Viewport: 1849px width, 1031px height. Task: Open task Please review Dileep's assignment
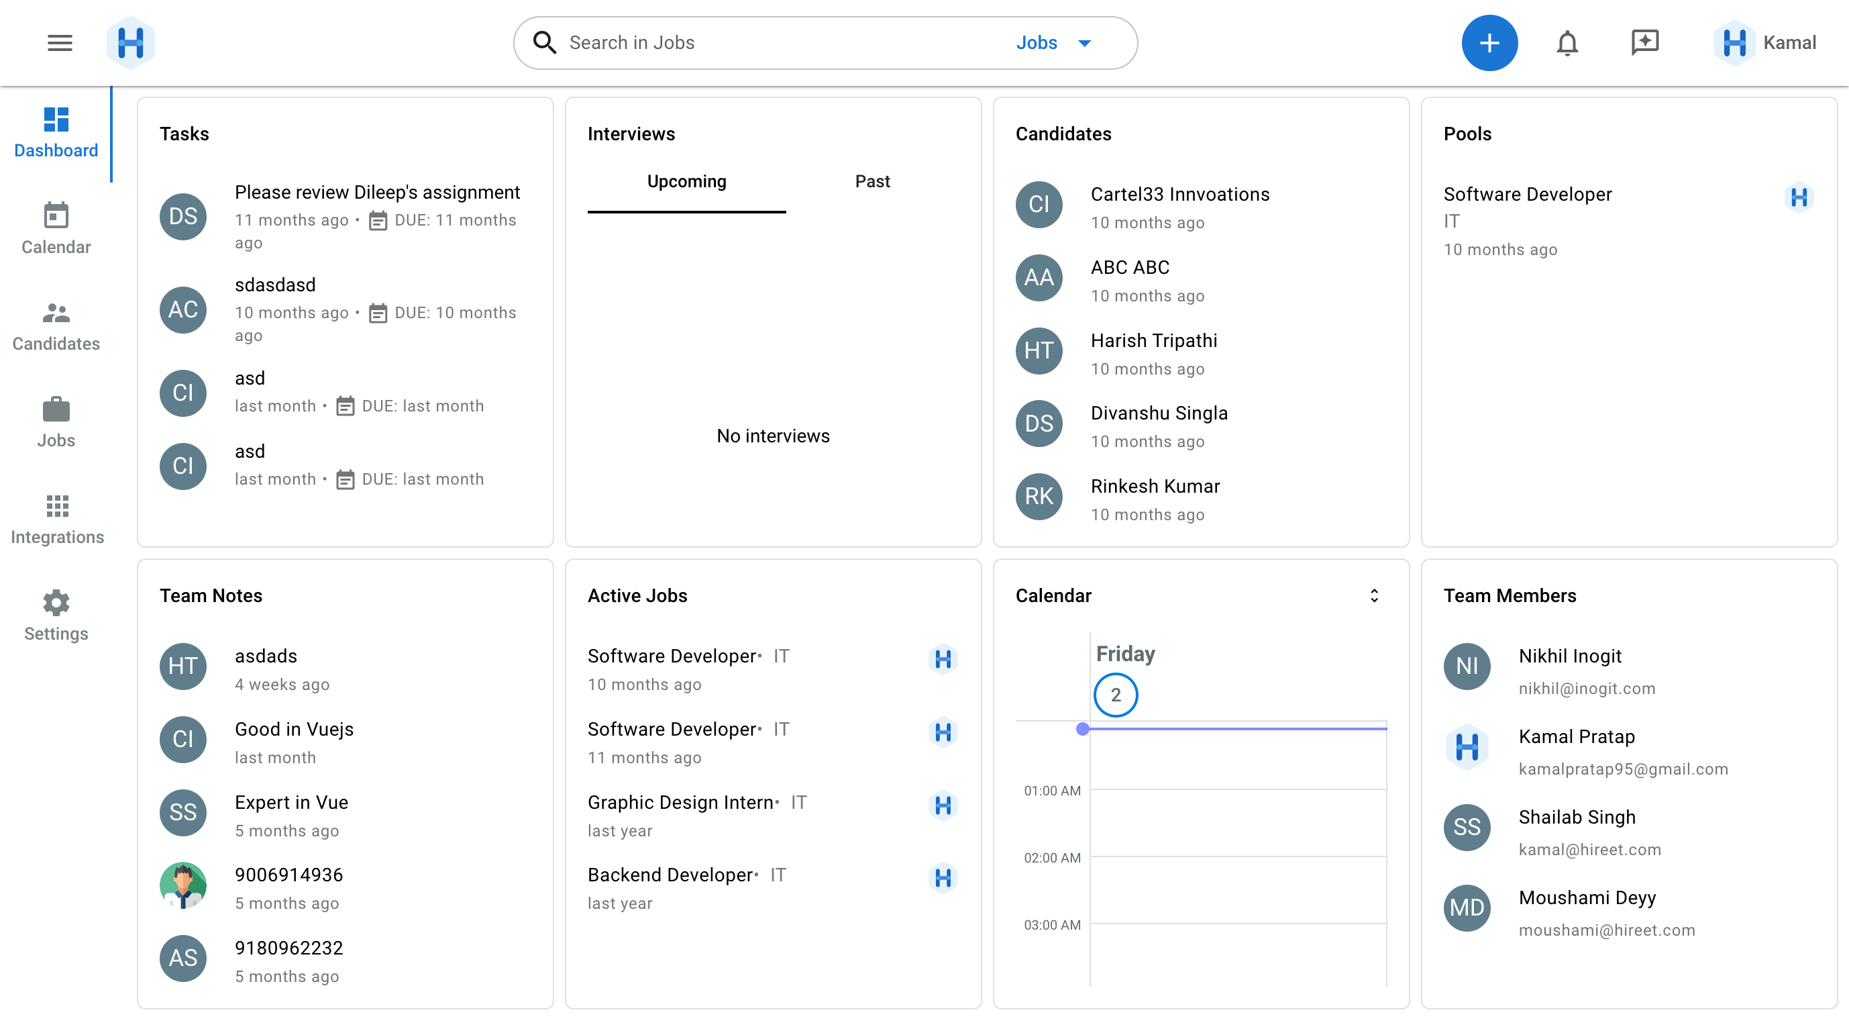coord(377,193)
